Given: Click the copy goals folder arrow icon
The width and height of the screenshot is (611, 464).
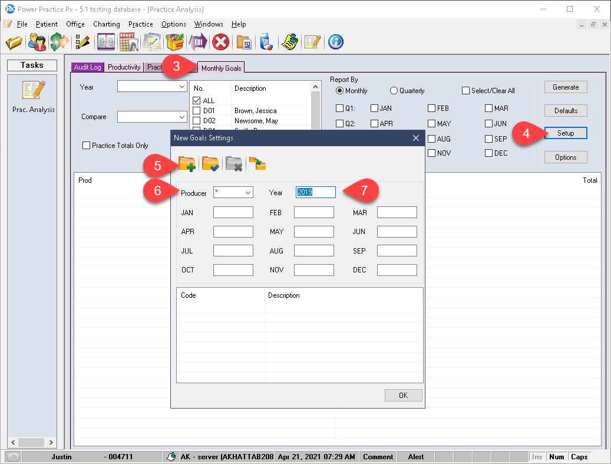Looking at the screenshot, I should 257,164.
